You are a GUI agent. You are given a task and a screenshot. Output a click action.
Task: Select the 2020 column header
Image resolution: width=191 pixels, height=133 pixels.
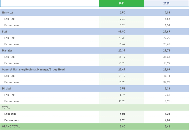pyautogui.click(x=166, y=4)
